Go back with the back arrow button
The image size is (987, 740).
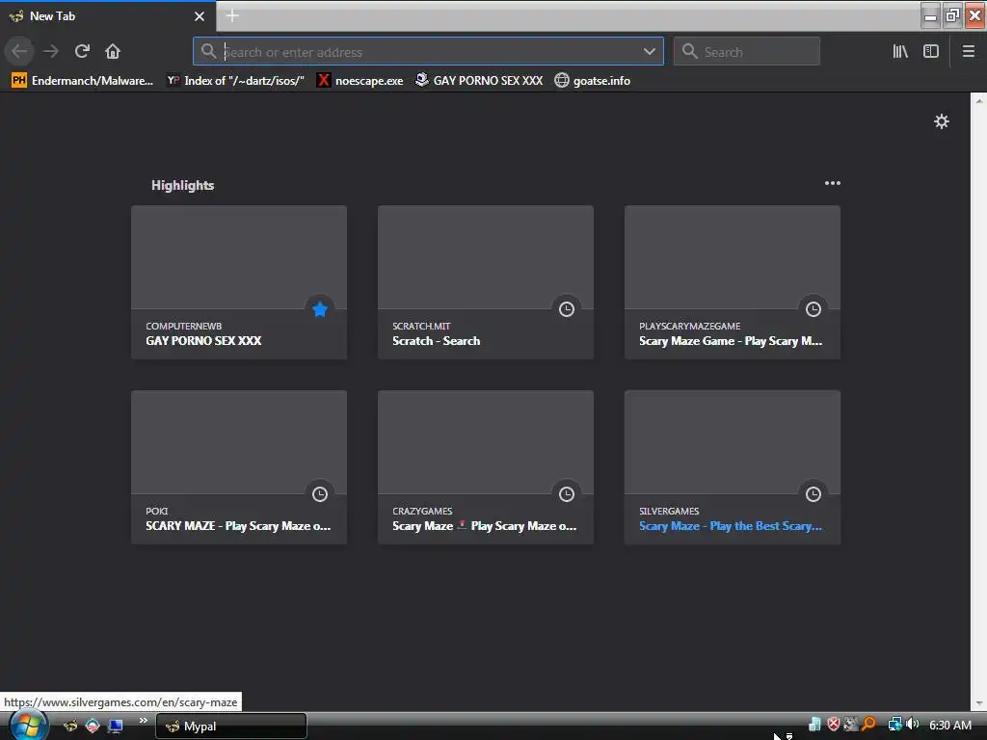[x=19, y=51]
